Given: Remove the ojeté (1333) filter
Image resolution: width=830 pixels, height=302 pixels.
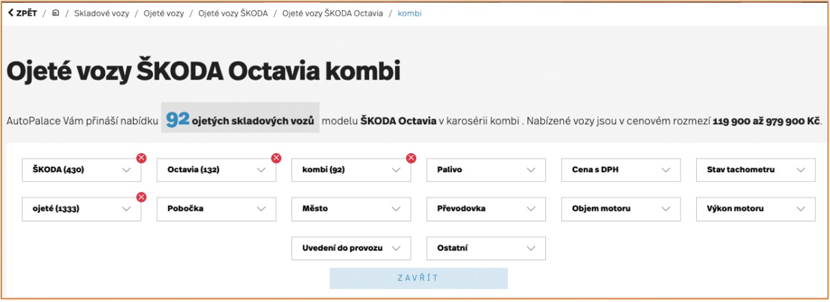Looking at the screenshot, I should point(141,197).
